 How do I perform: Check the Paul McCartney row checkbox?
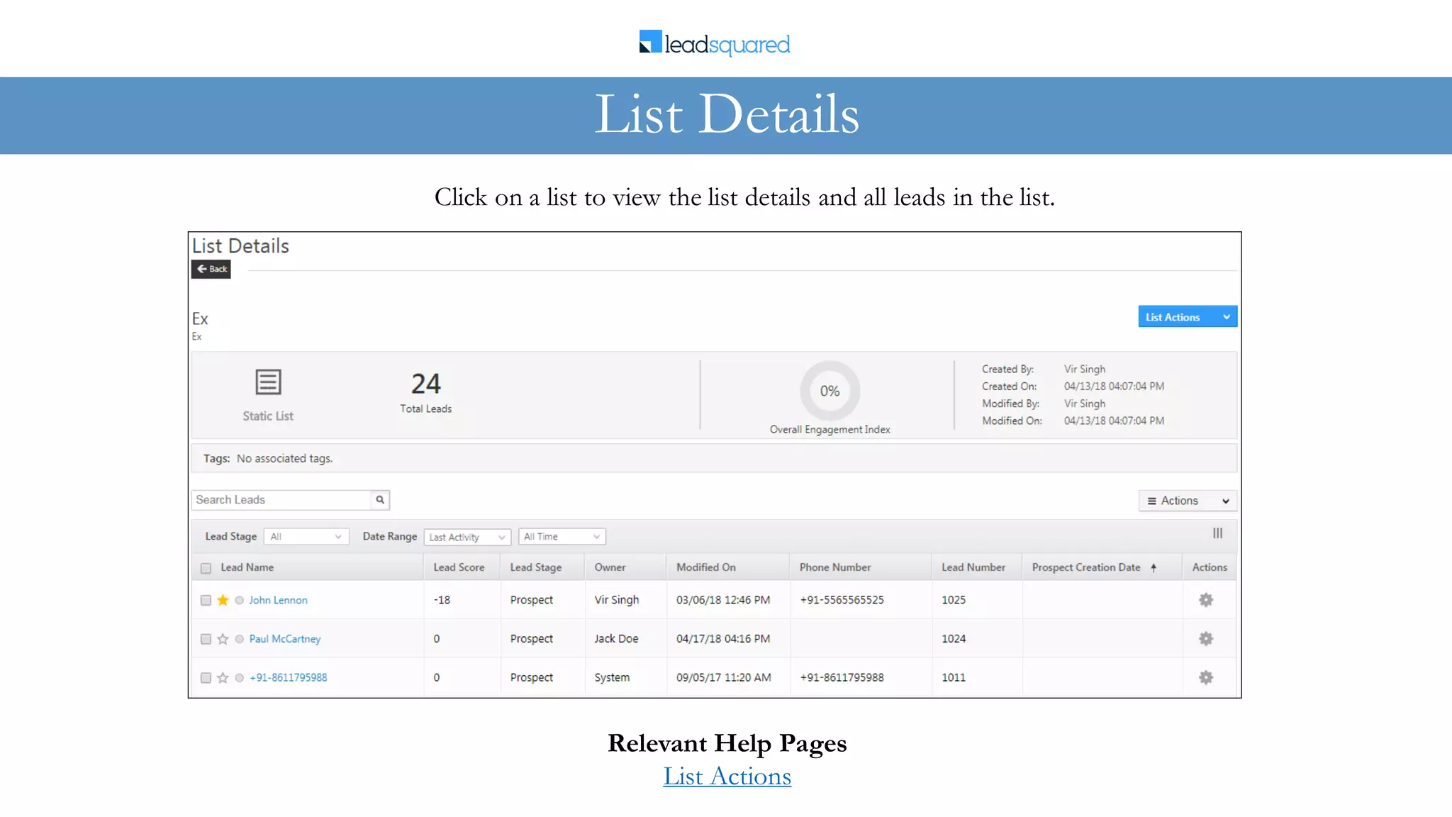pyautogui.click(x=206, y=639)
